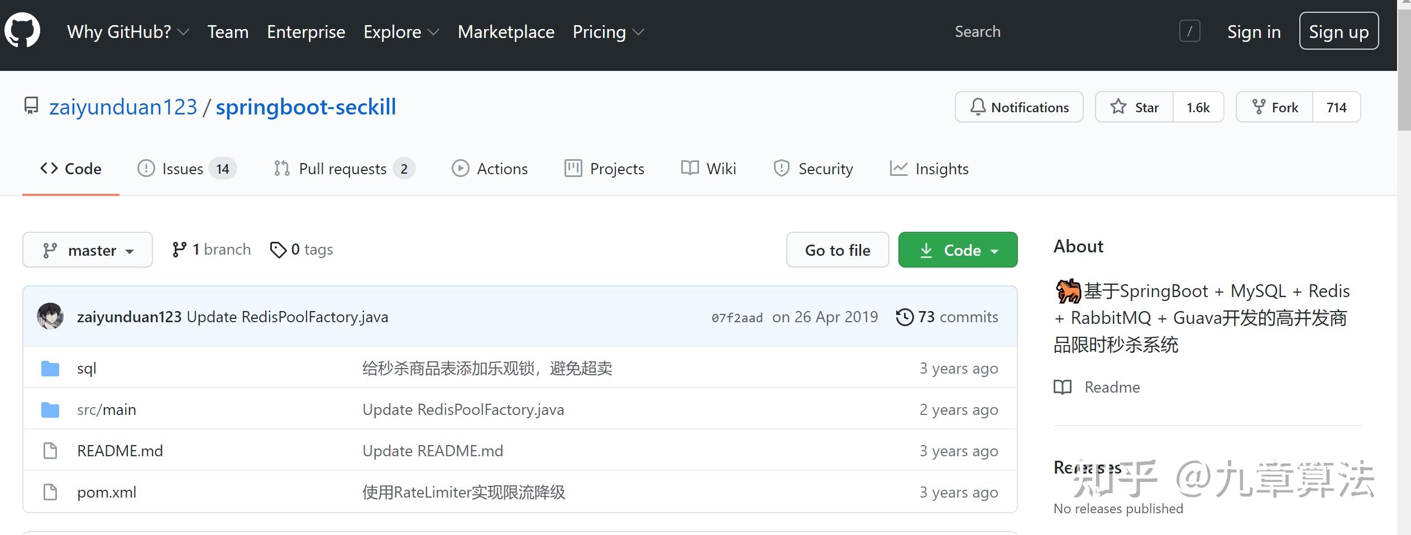Open the sql folder

87,369
